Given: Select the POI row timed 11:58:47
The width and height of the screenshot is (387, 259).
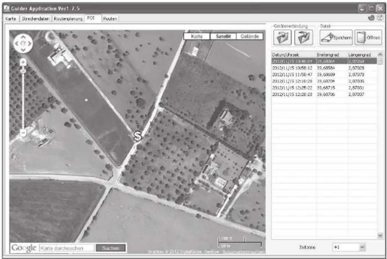Looking at the screenshot, I should point(324,74).
